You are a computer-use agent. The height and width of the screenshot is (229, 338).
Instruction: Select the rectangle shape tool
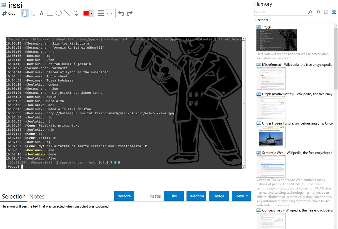50,13
